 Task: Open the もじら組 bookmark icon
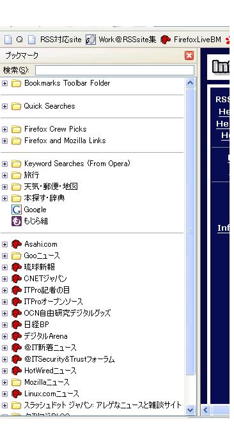point(16,221)
